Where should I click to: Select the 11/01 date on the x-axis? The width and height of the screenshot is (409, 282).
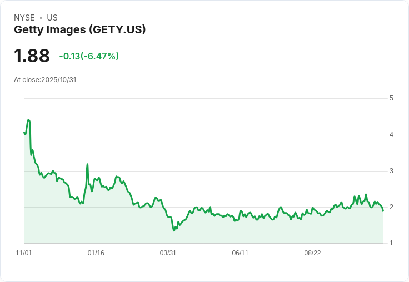24,253
